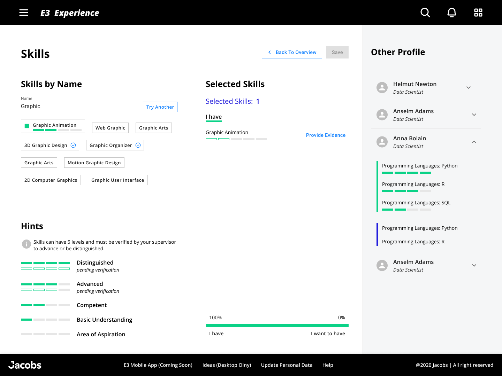
Task: Open the apps grid icon
Action: (478, 13)
